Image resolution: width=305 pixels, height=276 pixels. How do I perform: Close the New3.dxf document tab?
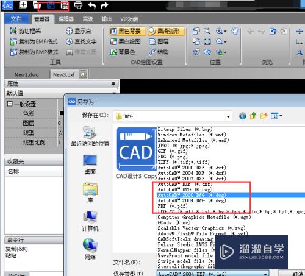(82, 74)
